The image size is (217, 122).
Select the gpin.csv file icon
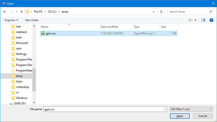(43, 33)
